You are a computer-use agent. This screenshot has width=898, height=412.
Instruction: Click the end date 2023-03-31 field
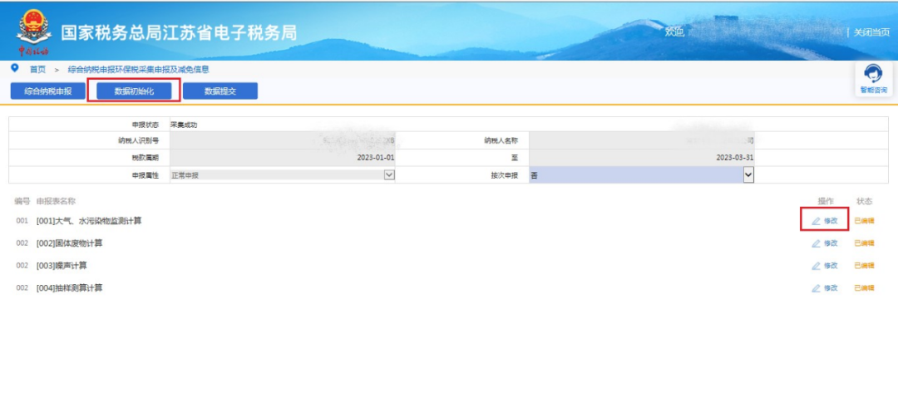point(642,157)
